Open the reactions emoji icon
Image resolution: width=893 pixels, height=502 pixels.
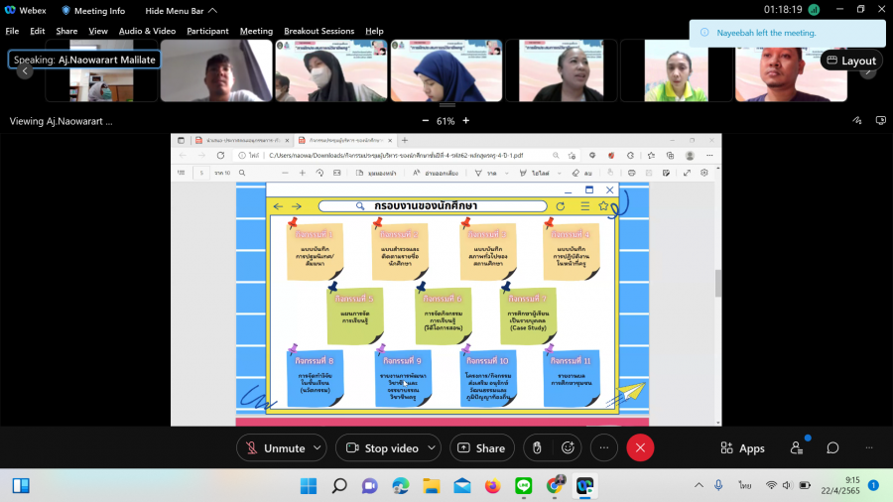[x=569, y=448]
